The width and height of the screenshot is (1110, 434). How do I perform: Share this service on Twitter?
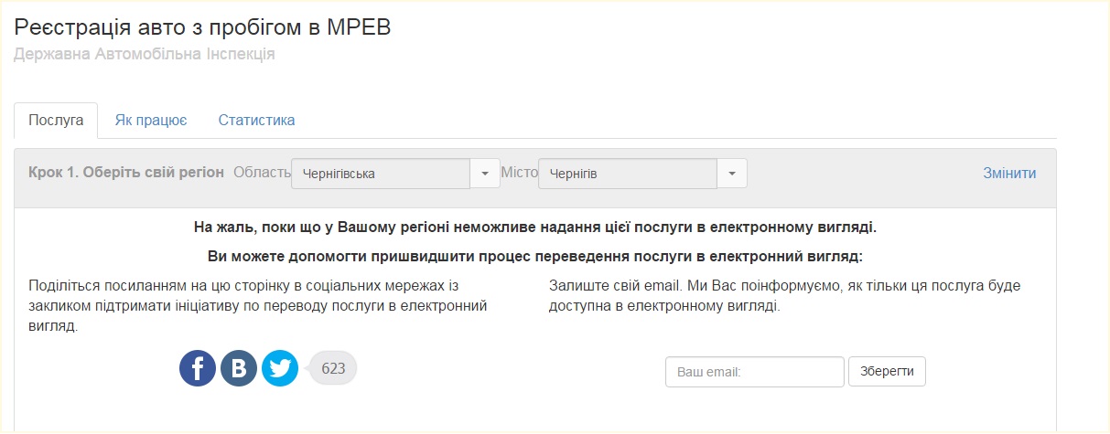pyautogui.click(x=280, y=368)
